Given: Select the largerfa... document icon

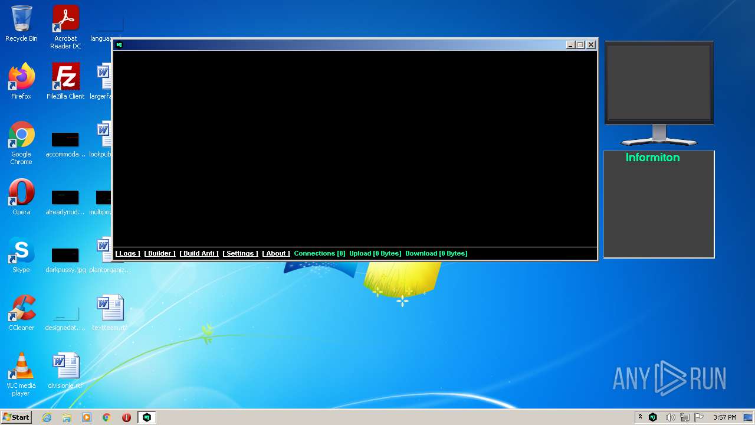Looking at the screenshot, I should pyautogui.click(x=103, y=81).
